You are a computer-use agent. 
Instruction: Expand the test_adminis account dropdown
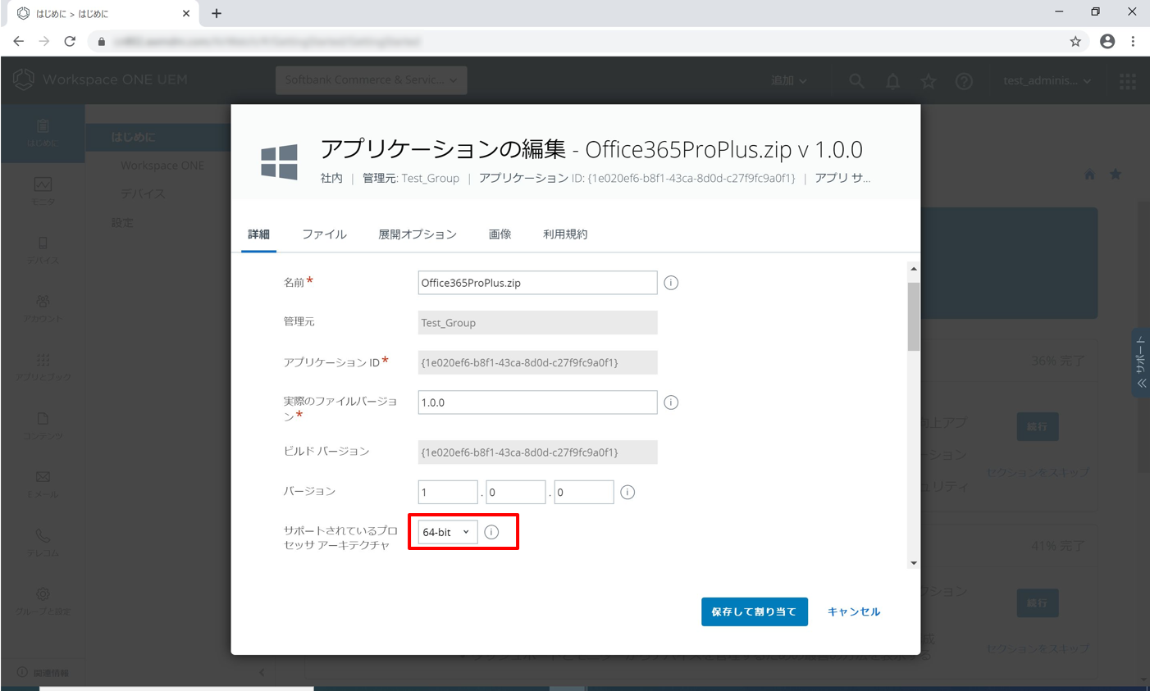click(x=1047, y=80)
